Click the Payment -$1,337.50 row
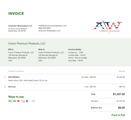This screenshot has height=120, width=131. 108,101
